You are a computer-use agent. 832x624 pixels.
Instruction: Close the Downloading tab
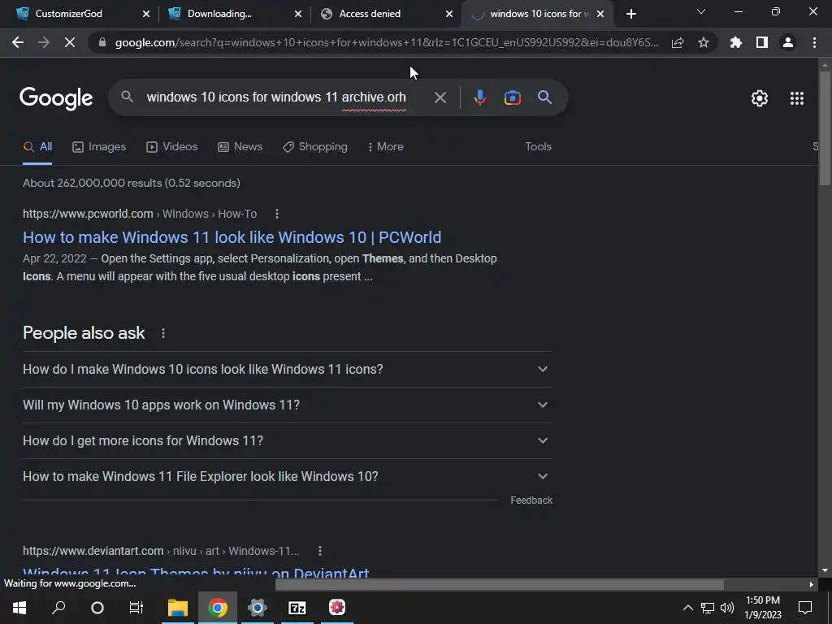point(298,14)
